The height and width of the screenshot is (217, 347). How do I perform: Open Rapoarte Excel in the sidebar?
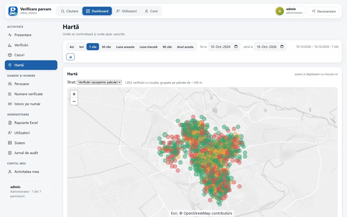[x=31, y=123]
